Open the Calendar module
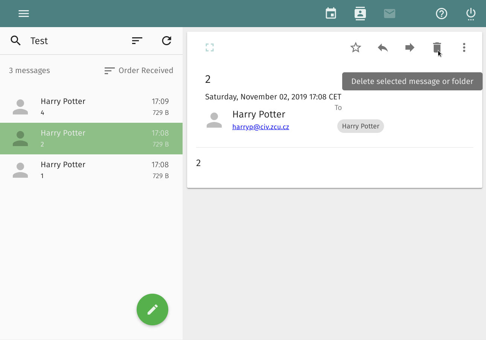 [x=331, y=14]
